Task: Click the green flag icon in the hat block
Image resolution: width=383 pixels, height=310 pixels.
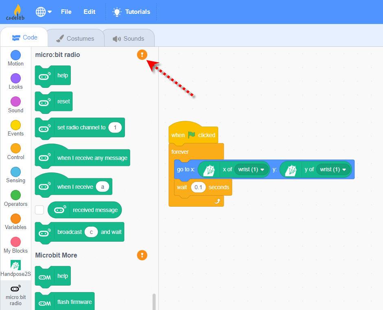Action: click(x=191, y=135)
